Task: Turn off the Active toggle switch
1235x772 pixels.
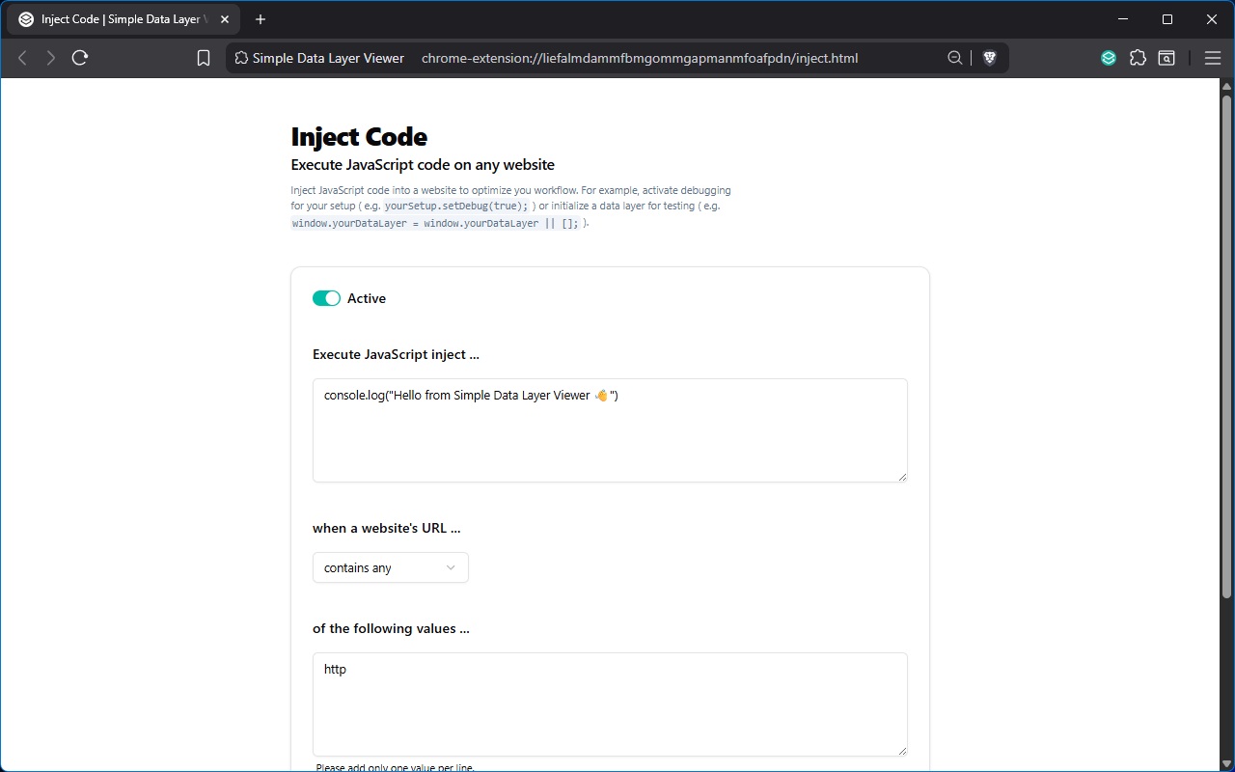Action: [326, 298]
